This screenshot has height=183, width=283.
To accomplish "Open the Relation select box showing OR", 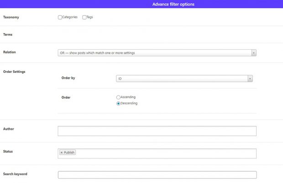I will coord(155,53).
